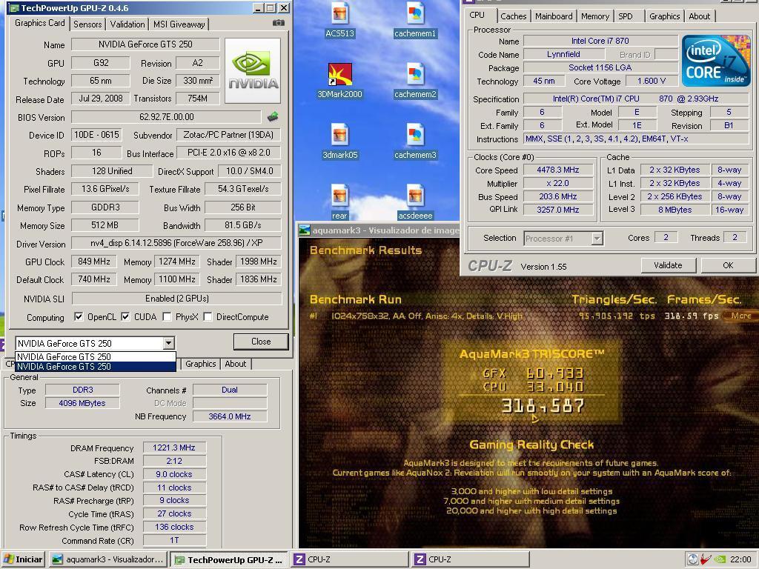Click the GPU-Z title bar app icon
Viewport: 759px width, 569px height.
coord(14,7)
